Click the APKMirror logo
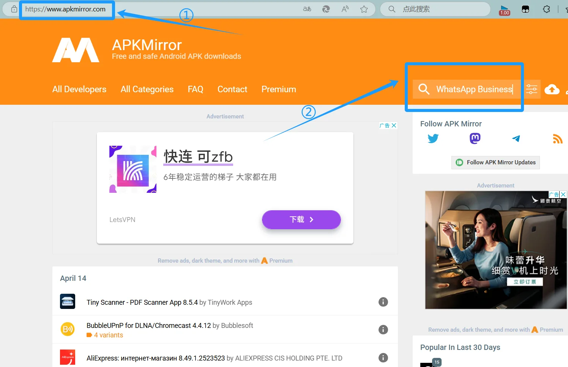 [x=76, y=50]
